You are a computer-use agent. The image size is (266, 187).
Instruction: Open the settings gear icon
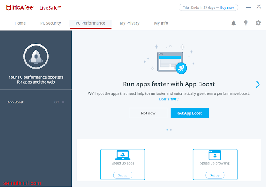(x=258, y=23)
